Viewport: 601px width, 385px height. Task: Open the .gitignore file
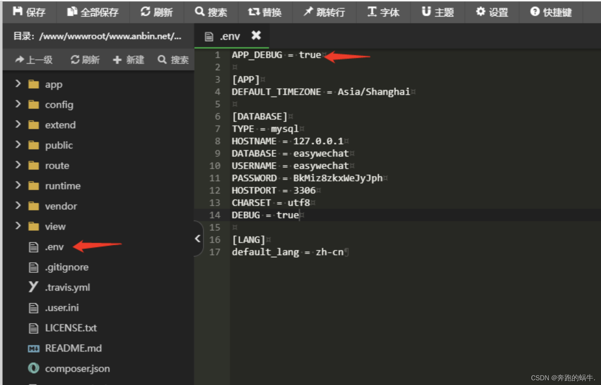point(67,267)
